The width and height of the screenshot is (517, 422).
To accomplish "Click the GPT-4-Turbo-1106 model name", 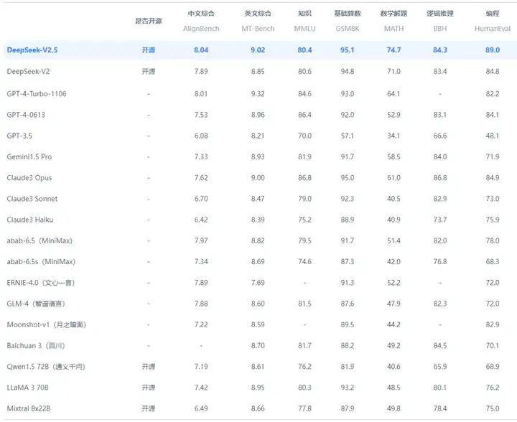I will 37,94.
